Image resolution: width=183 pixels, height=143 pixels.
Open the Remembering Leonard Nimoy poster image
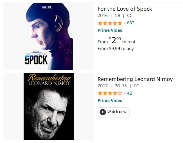point(49,106)
